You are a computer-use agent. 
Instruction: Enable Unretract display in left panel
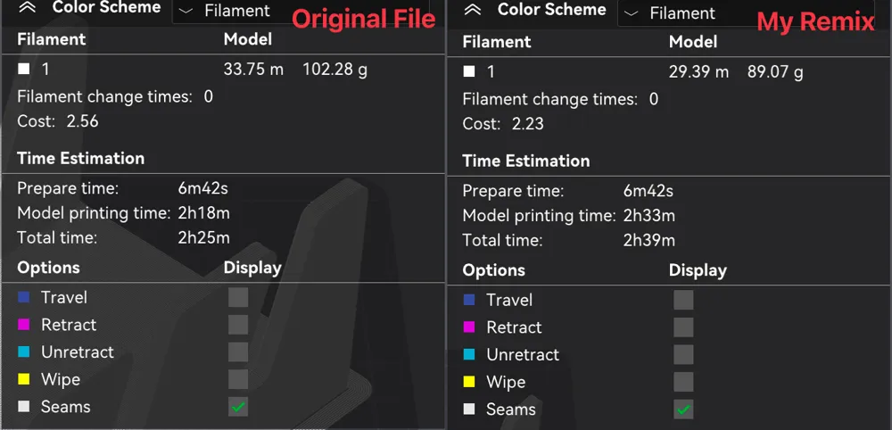tap(238, 352)
